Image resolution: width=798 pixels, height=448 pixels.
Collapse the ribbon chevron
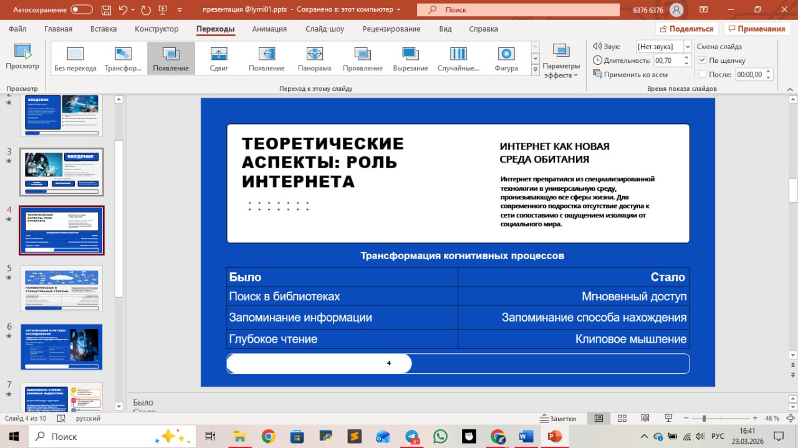click(x=789, y=89)
